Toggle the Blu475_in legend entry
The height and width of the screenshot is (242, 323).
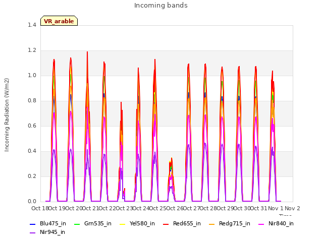[x=48, y=223]
